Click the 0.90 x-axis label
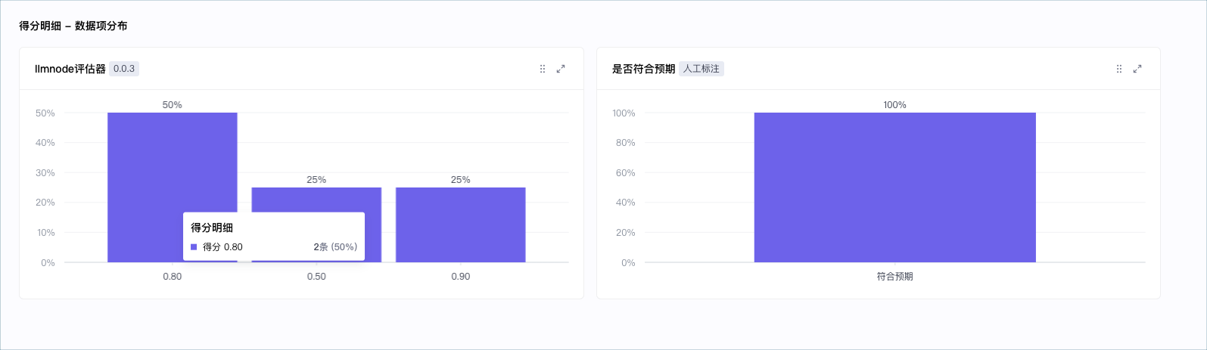 point(461,277)
